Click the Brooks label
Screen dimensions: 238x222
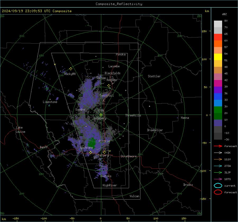point(188,185)
